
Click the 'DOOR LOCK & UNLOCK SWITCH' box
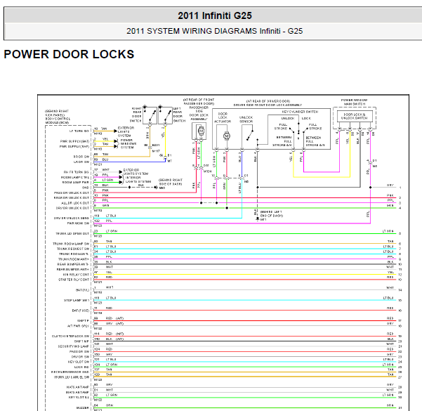tap(355, 117)
